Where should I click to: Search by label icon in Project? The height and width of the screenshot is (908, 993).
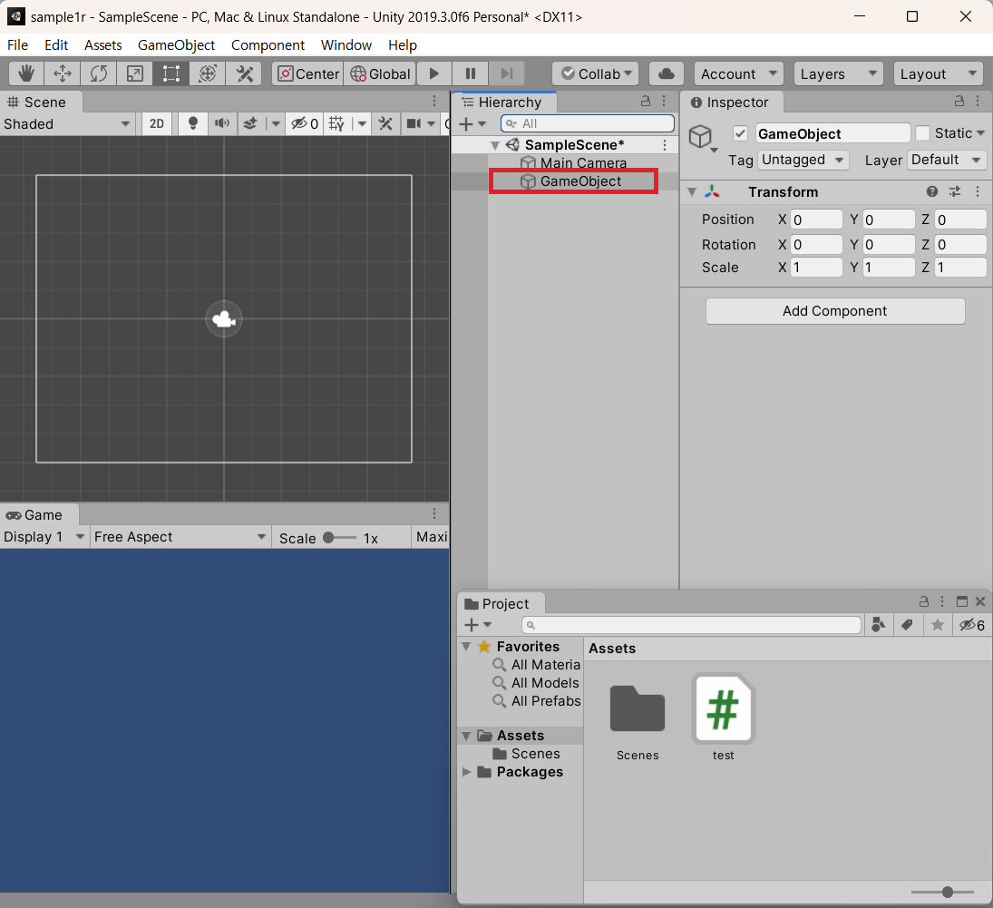[x=908, y=625]
